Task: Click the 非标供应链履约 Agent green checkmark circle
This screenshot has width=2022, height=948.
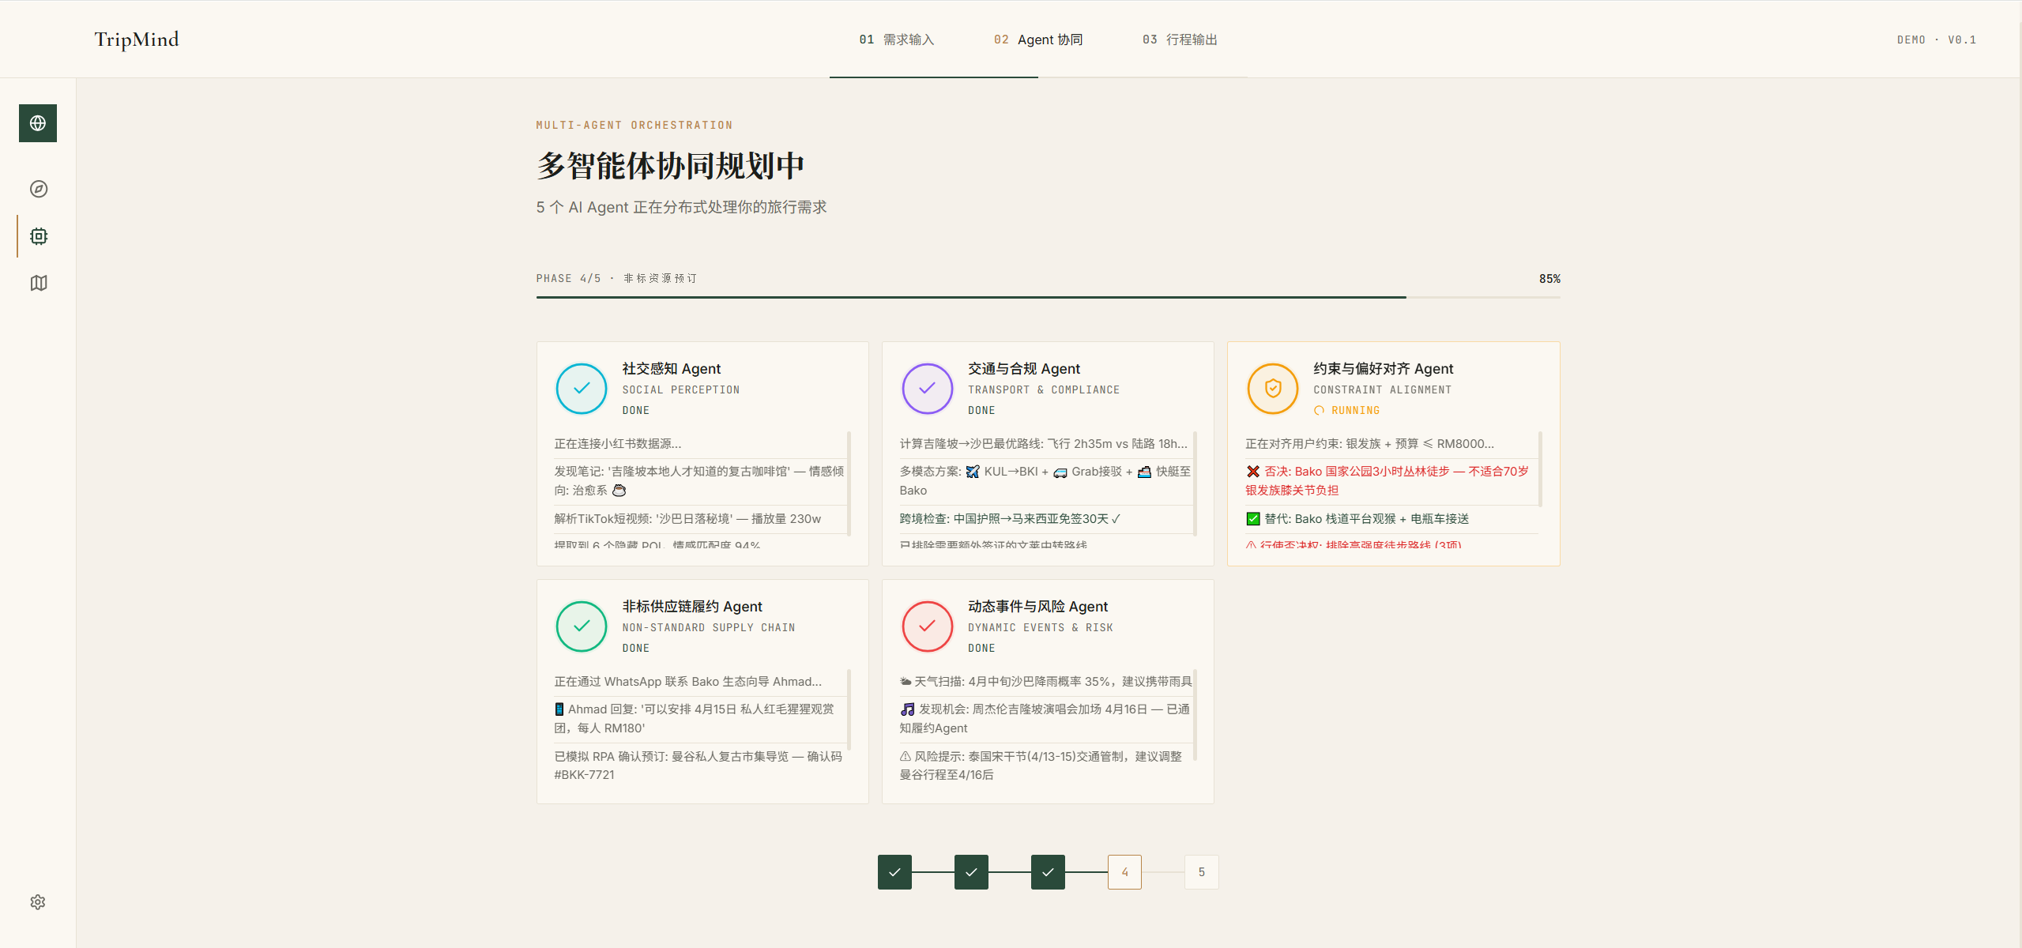Action: tap(582, 626)
